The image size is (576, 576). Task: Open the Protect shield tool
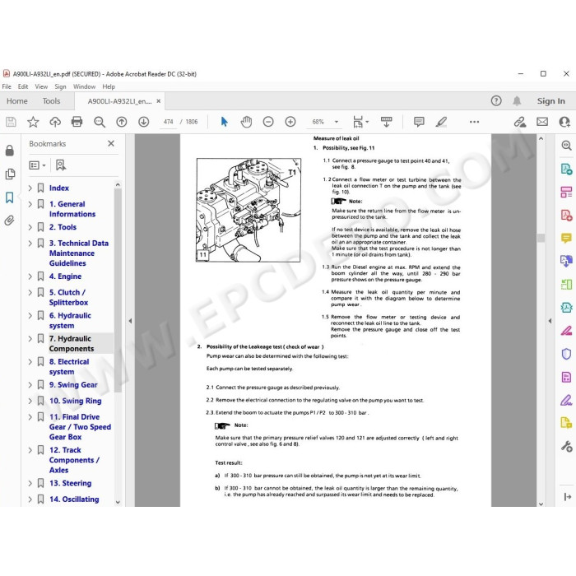[x=566, y=354]
